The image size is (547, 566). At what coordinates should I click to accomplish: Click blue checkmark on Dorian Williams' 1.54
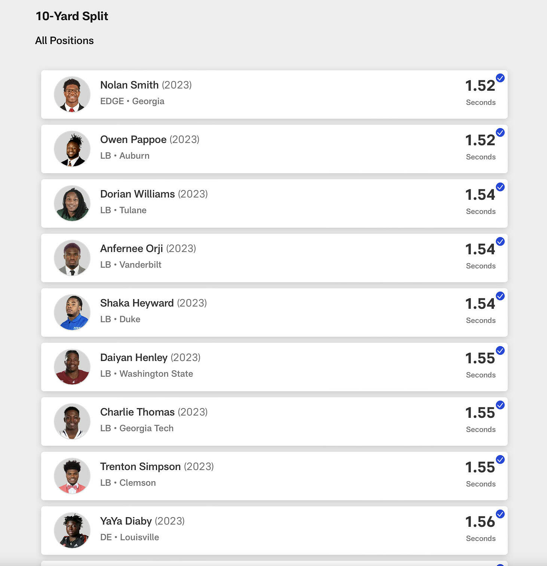[x=500, y=187]
